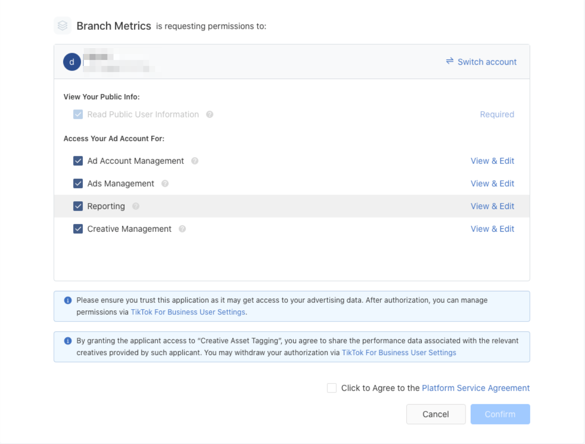Open the Platform Service Agreement link
Viewport: 585px width, 444px height.
pos(475,388)
